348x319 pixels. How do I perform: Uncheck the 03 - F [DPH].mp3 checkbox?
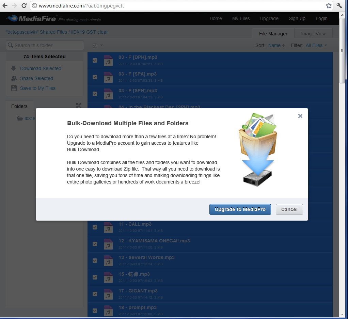(x=95, y=60)
